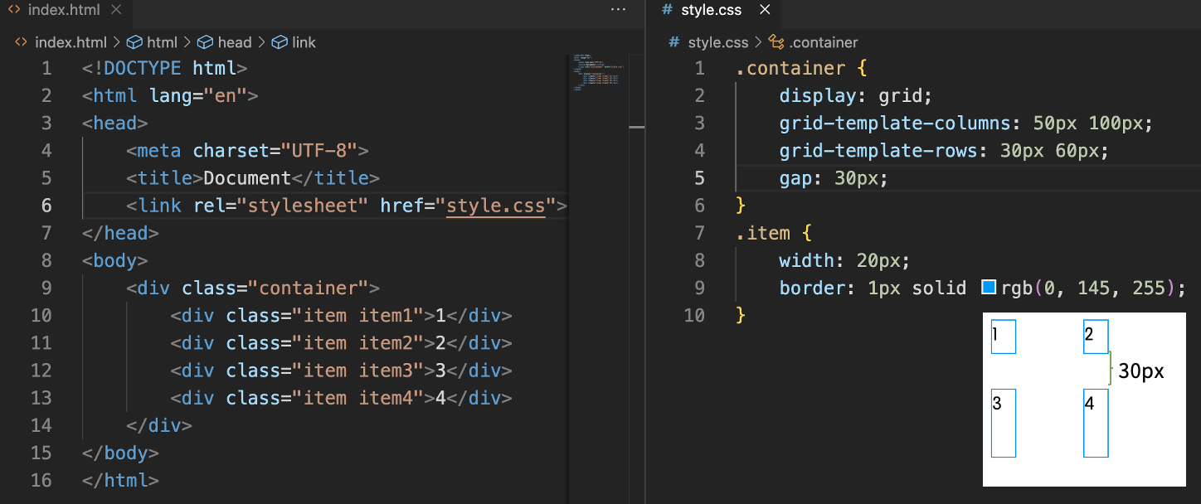Open the link breadcrumb dropdown
The image size is (1201, 504).
click(304, 42)
